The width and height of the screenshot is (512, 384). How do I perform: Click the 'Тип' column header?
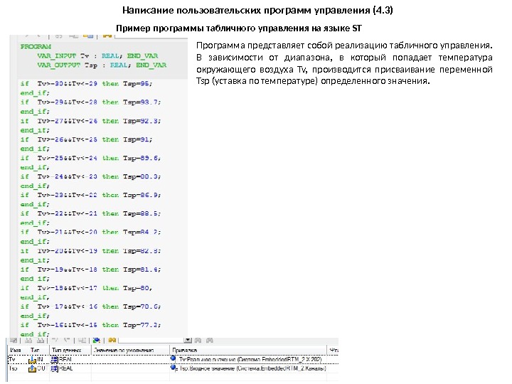35,351
